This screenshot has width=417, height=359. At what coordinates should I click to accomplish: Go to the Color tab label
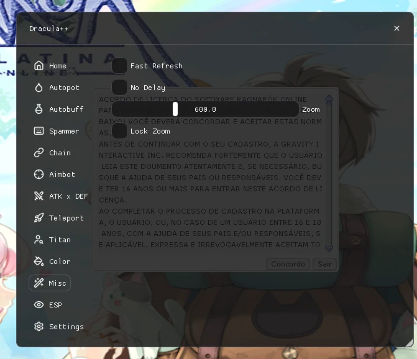pos(60,261)
